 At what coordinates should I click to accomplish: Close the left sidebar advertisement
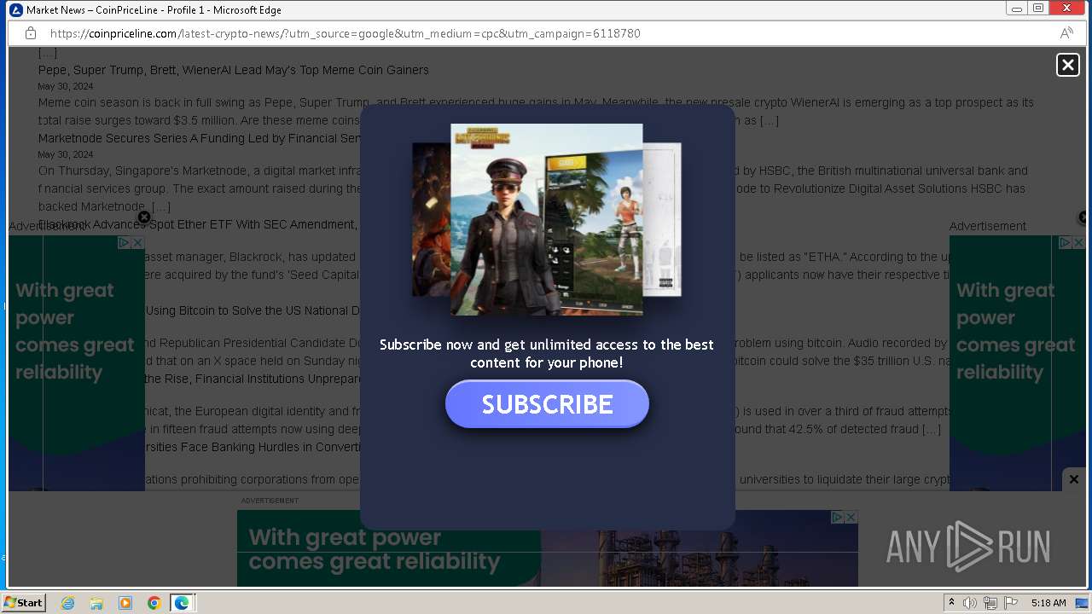coord(144,217)
